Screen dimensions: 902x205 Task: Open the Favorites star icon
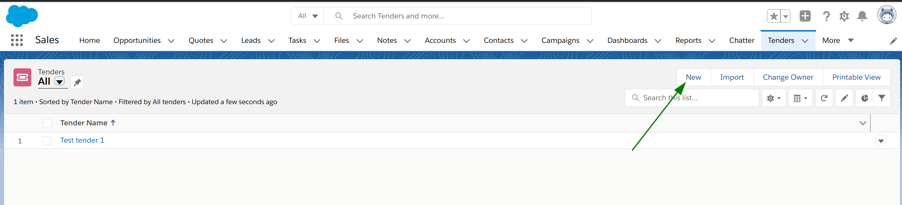pos(773,16)
